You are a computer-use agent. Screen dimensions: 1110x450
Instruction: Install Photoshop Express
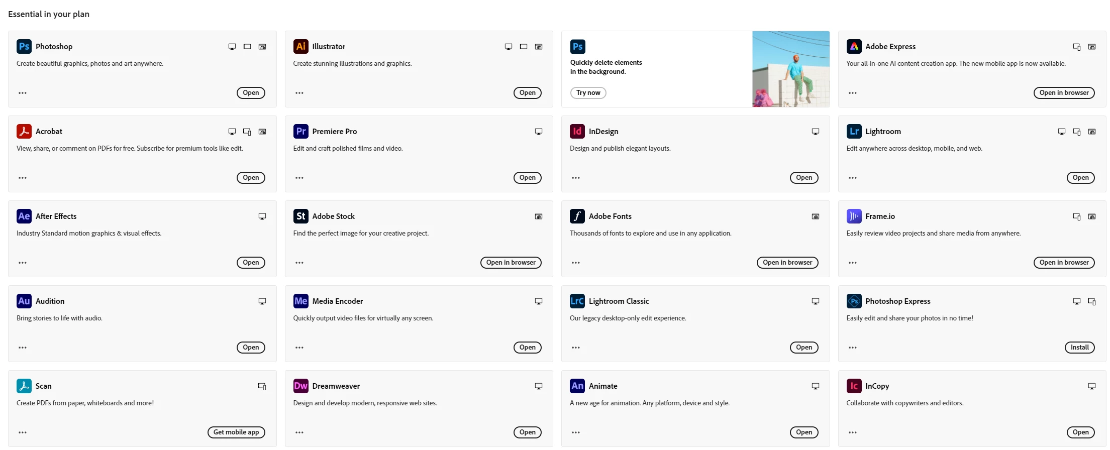click(x=1079, y=348)
